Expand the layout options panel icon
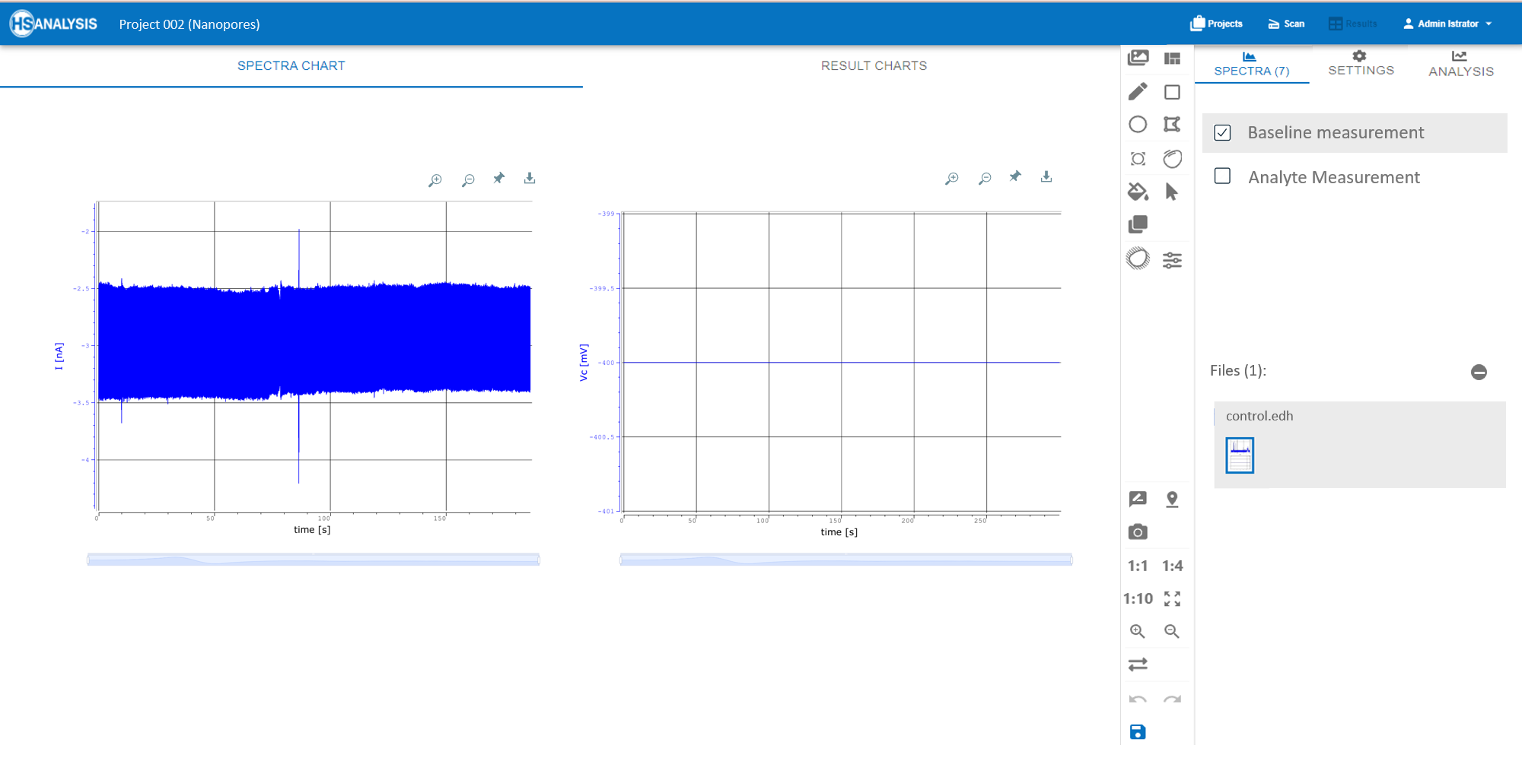The height and width of the screenshot is (758, 1522). (x=1172, y=58)
